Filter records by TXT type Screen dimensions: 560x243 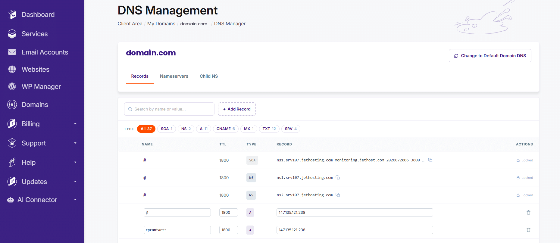point(269,129)
